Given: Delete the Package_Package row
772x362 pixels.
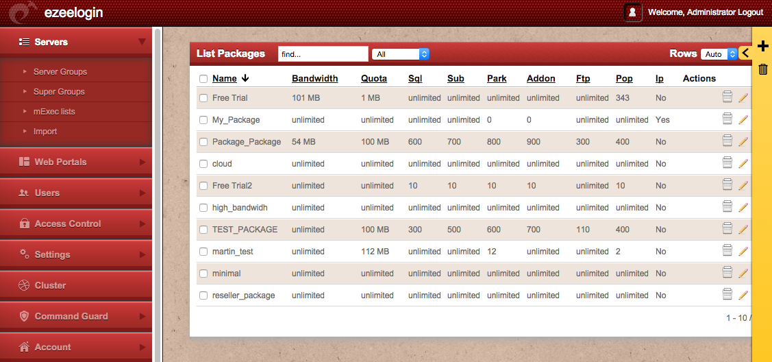Looking at the screenshot, I should point(727,141).
